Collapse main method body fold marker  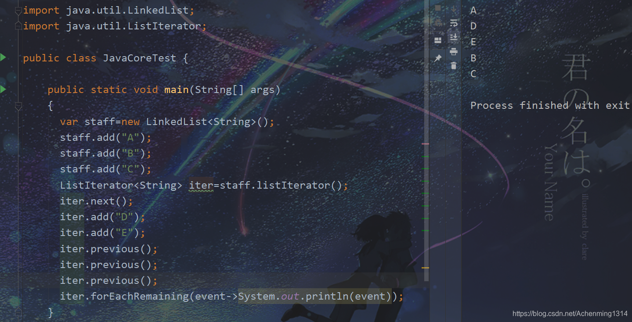tap(18, 106)
